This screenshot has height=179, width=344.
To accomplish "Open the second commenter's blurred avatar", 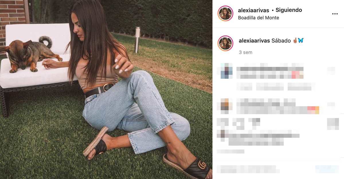I will point(226,106).
